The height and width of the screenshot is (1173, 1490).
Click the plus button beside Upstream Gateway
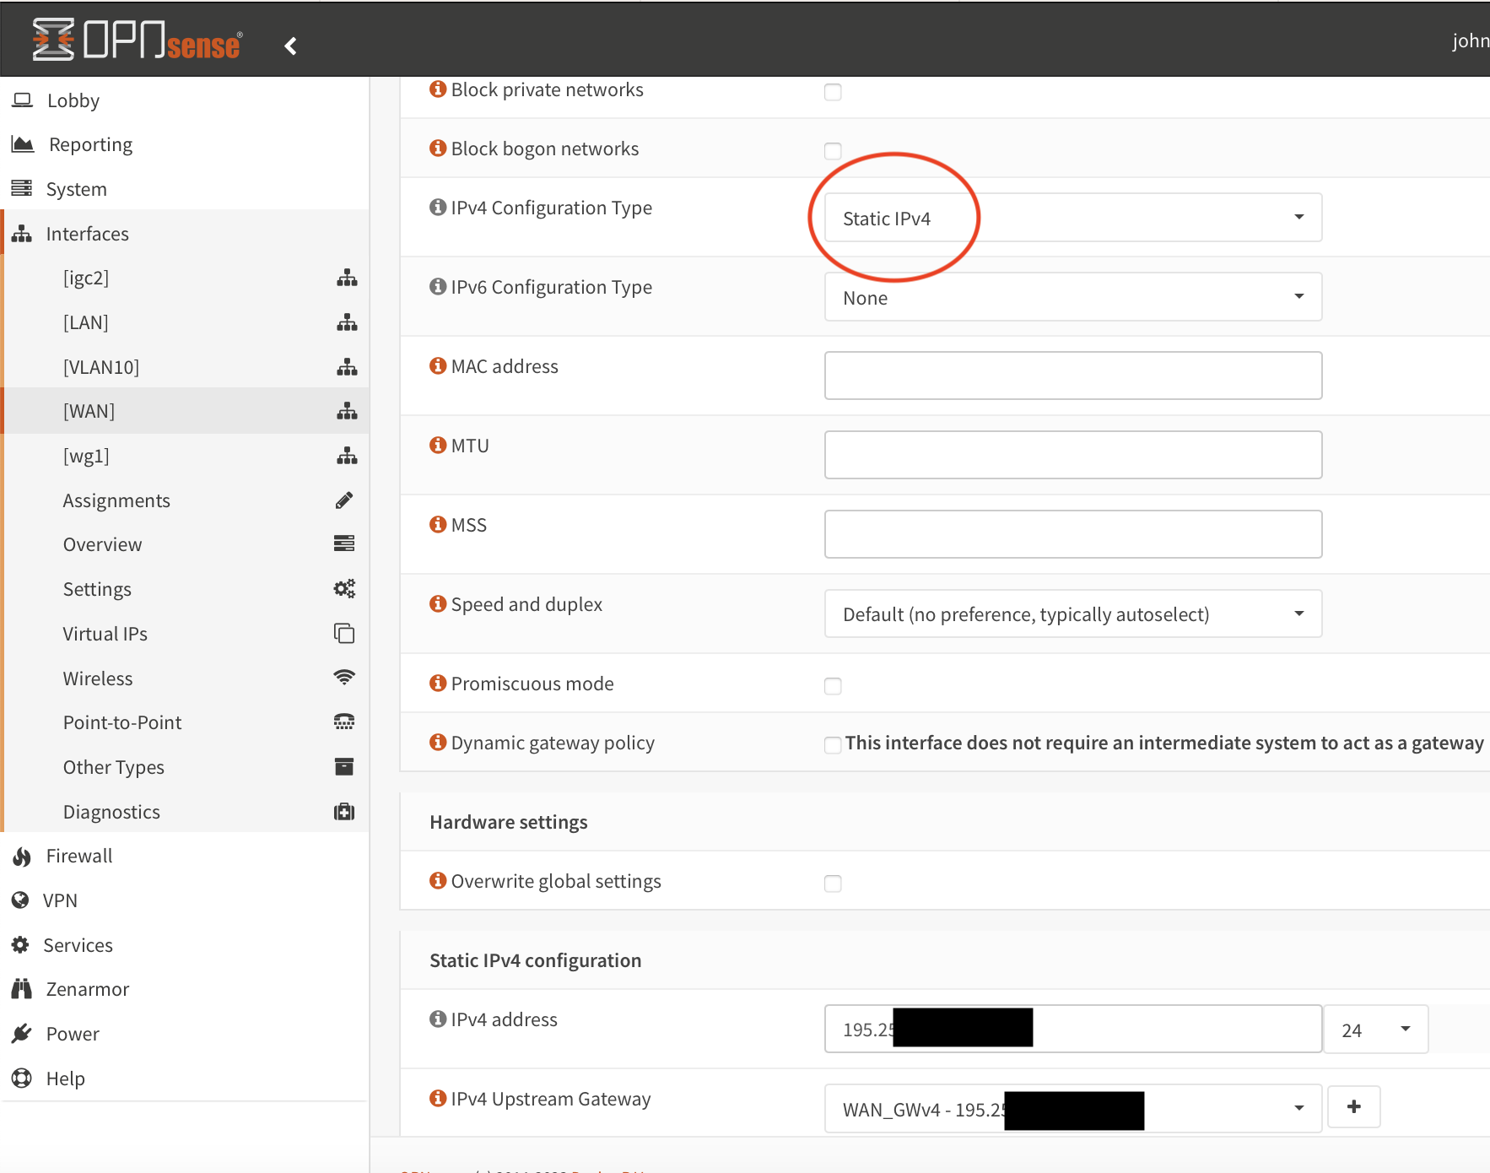coord(1354,1106)
